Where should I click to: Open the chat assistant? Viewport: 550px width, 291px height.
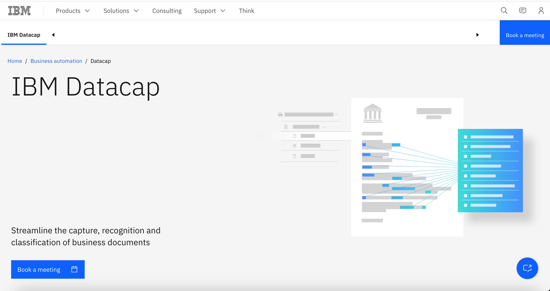(522, 10)
